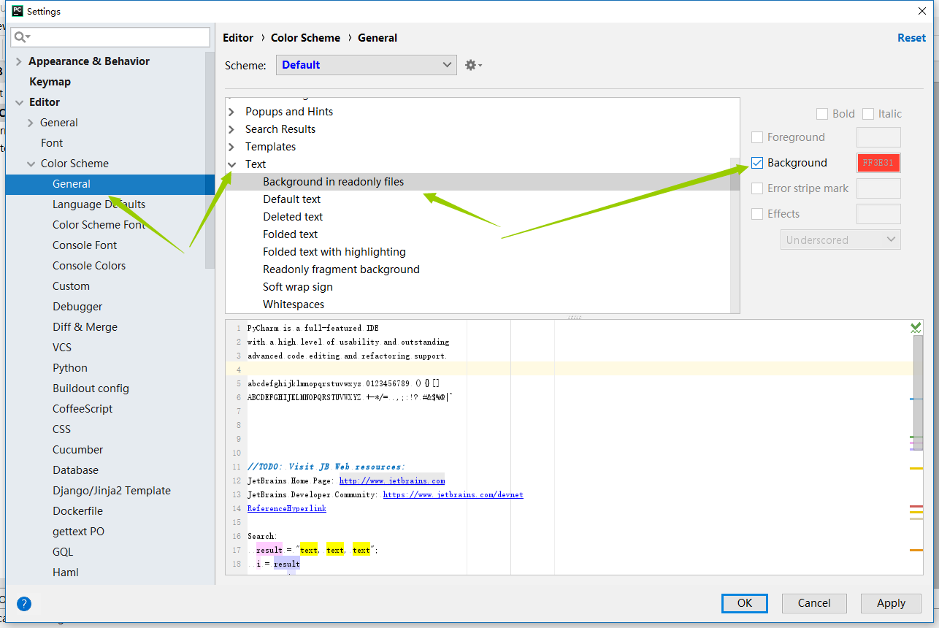Open help via the question mark icon
Viewport: 939px width, 628px height.
click(24, 604)
